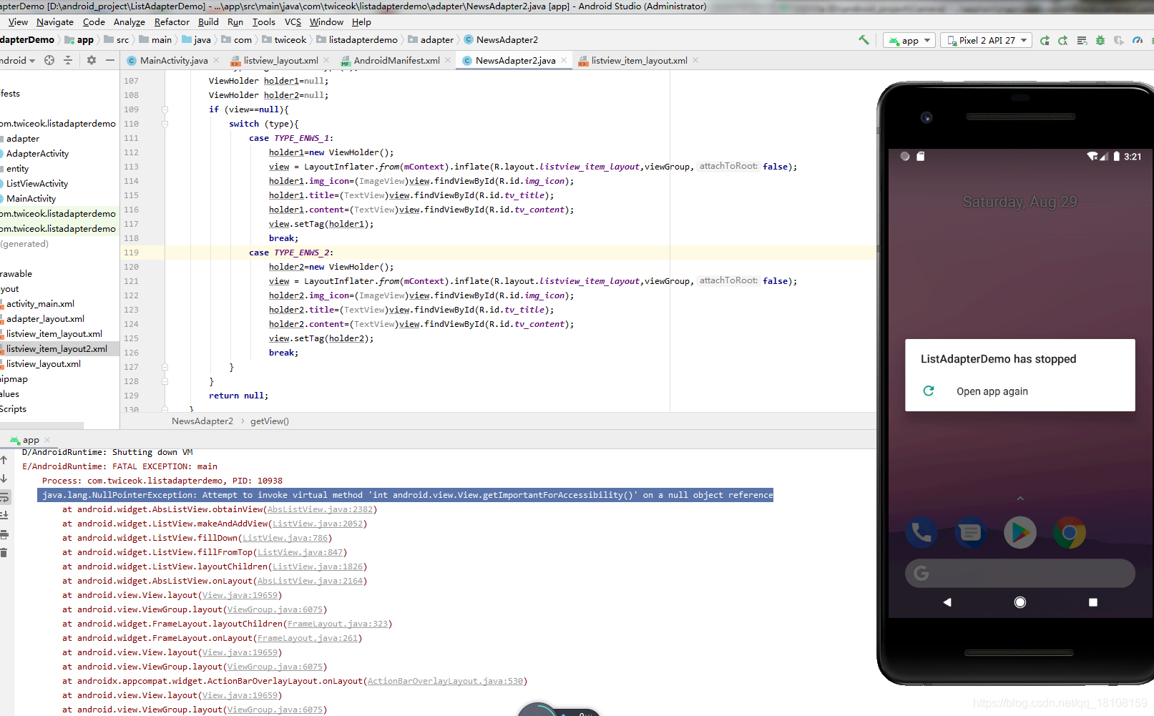The image size is (1154, 716).
Task: Toggle code fold marker at line 128
Action: 165,381
